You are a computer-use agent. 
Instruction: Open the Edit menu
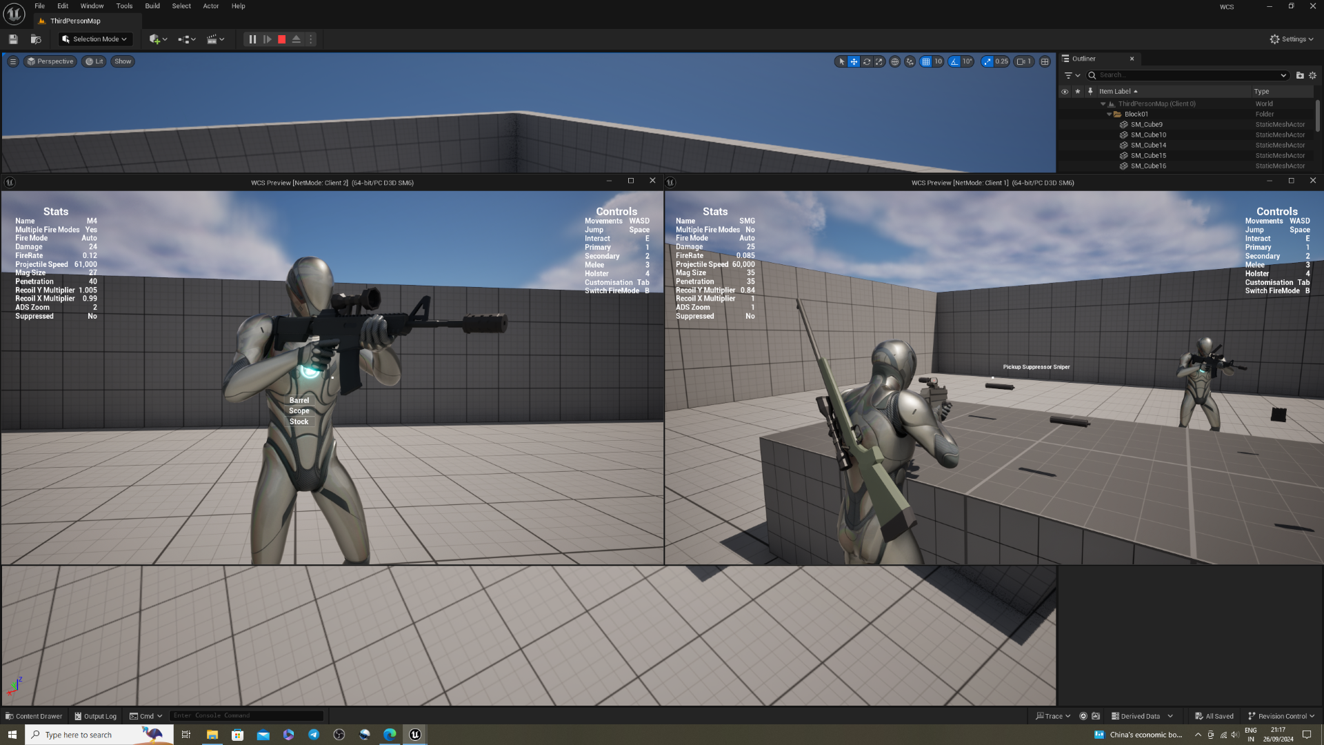coord(63,6)
